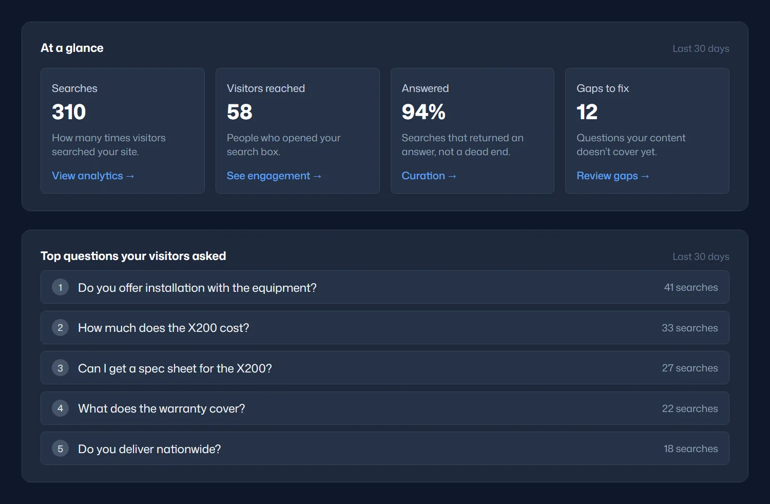Viewport: 770px width, 504px height.
Task: Open the 'How much does the X200 cost?' row
Action: tap(385, 328)
